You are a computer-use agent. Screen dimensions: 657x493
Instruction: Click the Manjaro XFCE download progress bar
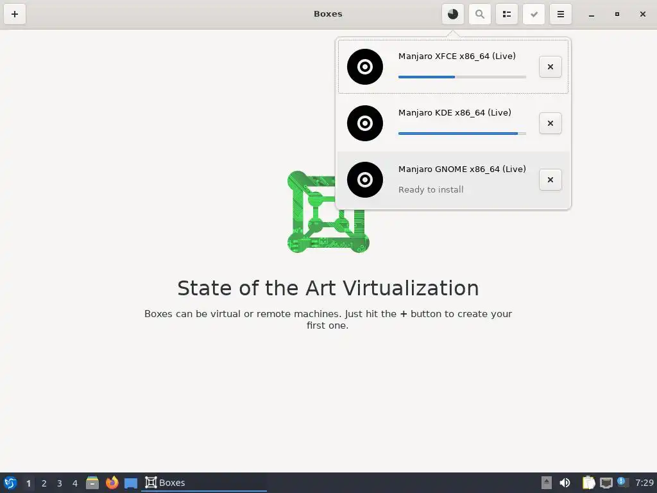pos(462,77)
